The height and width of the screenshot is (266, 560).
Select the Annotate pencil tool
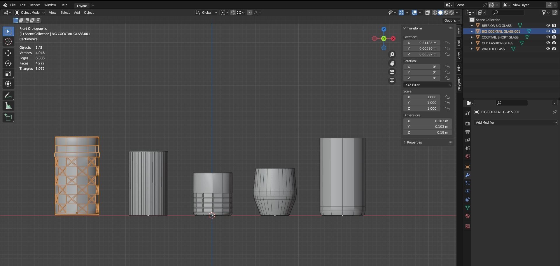coord(8,96)
